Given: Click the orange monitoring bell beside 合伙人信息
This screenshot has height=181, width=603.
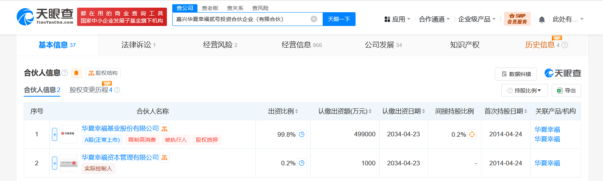Looking at the screenshot, I should point(76,73).
